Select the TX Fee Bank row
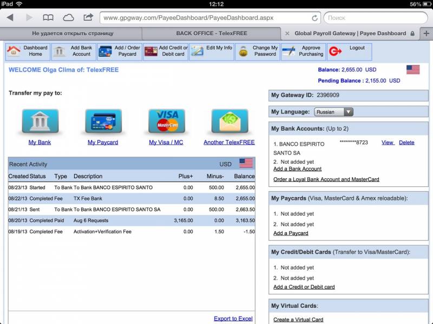Viewport: 433px width, 324px height. click(132, 198)
